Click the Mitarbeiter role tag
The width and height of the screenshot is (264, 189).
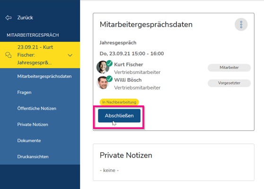[229, 68]
